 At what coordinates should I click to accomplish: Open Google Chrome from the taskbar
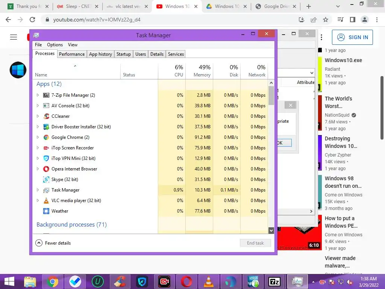coord(53,281)
